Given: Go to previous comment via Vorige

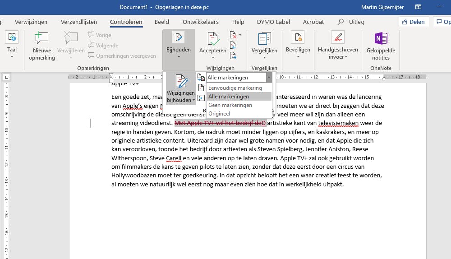Looking at the screenshot, I should coord(100,35).
